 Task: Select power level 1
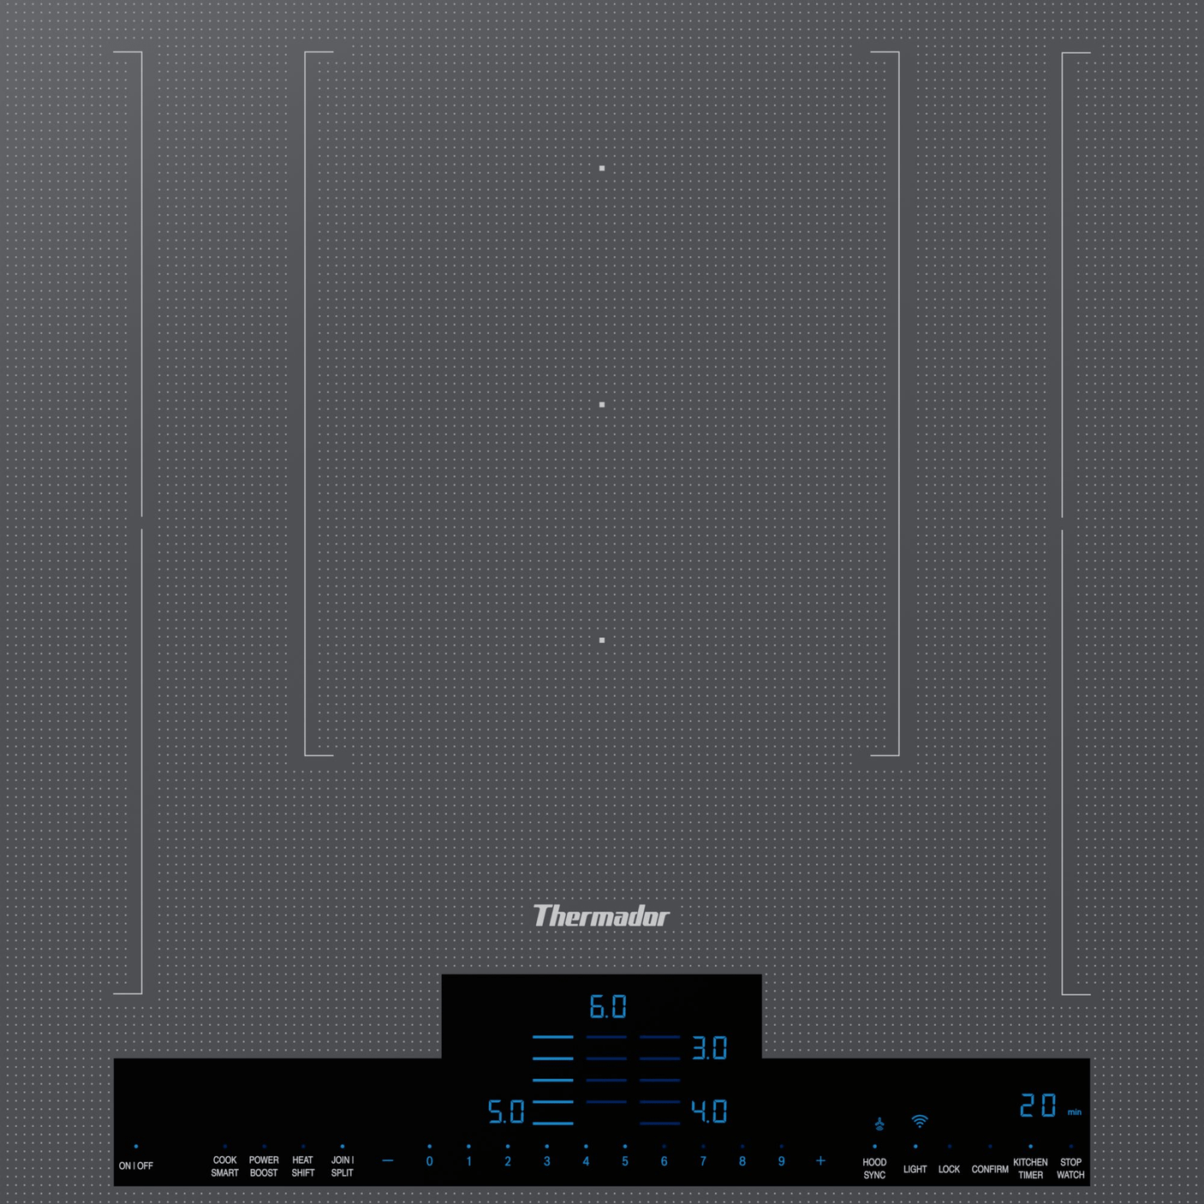(468, 1161)
